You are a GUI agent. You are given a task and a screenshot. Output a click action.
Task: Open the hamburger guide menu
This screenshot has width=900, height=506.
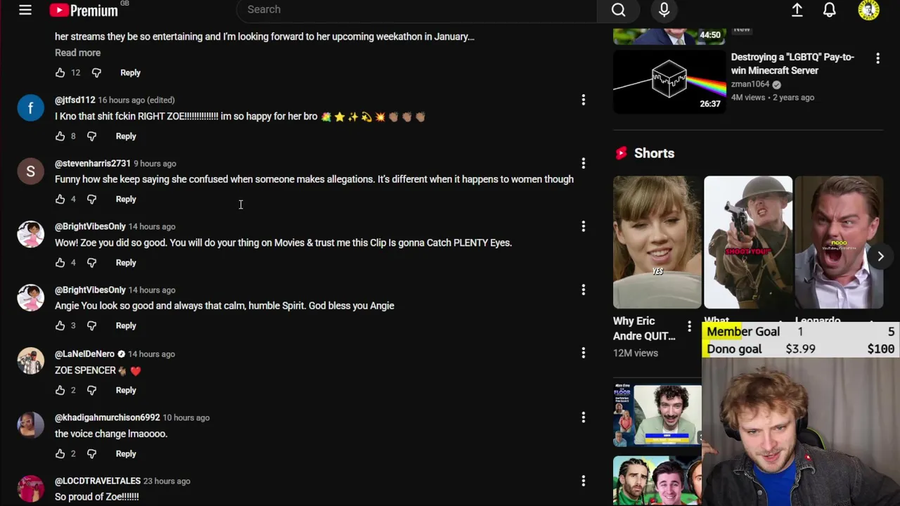(25, 10)
